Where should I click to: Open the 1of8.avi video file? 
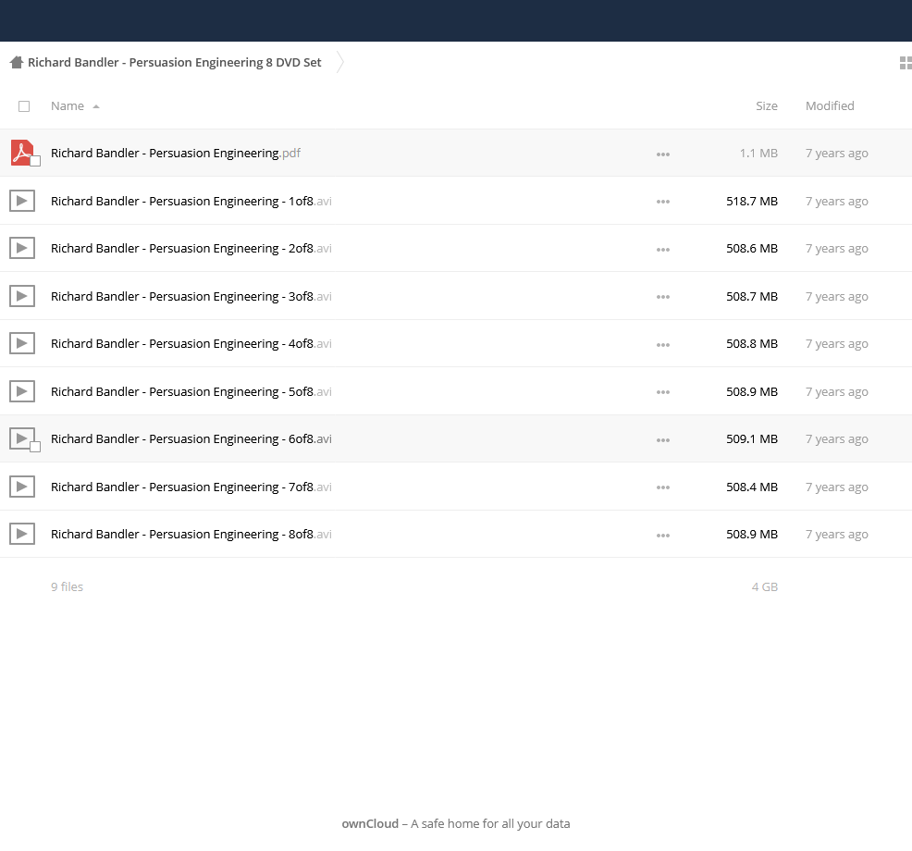pyautogui.click(x=191, y=202)
